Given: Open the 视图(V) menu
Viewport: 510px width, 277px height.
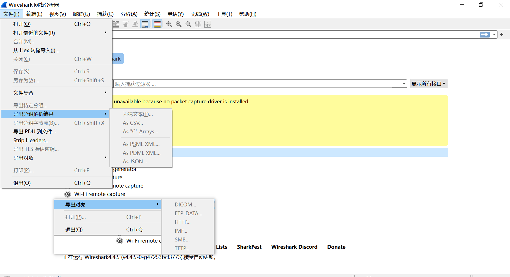Looking at the screenshot, I should [x=58, y=14].
